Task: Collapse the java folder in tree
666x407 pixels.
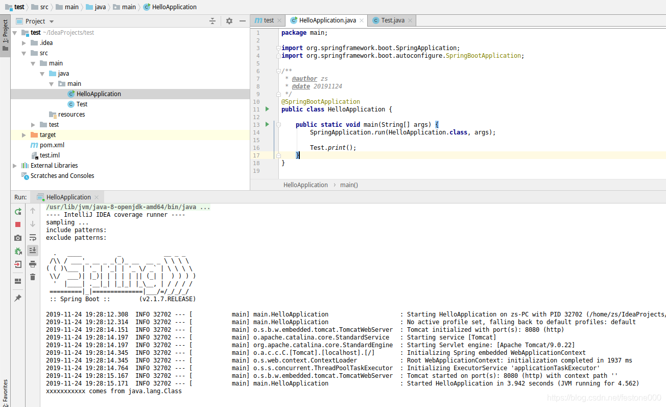Action: coord(42,73)
